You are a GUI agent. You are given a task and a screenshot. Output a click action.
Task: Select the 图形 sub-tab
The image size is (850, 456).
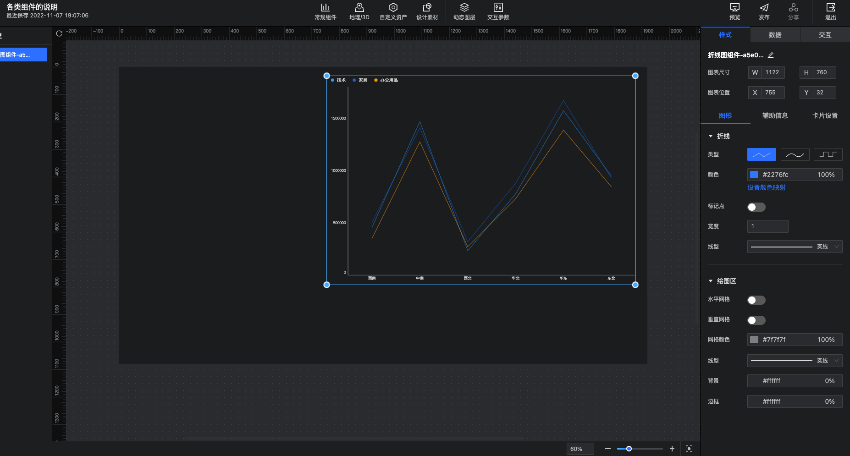[x=725, y=115]
